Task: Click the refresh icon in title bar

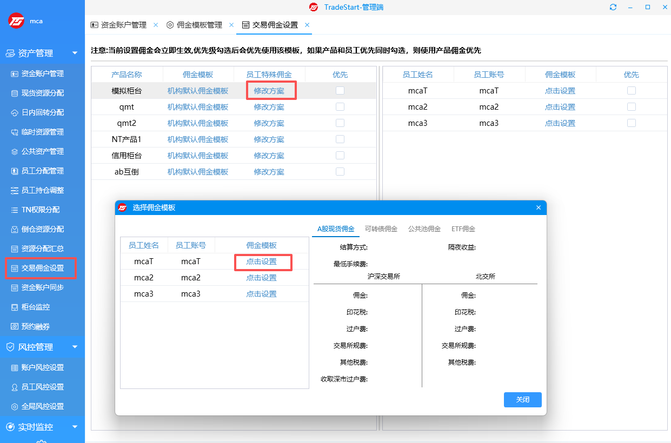Action: point(613,7)
